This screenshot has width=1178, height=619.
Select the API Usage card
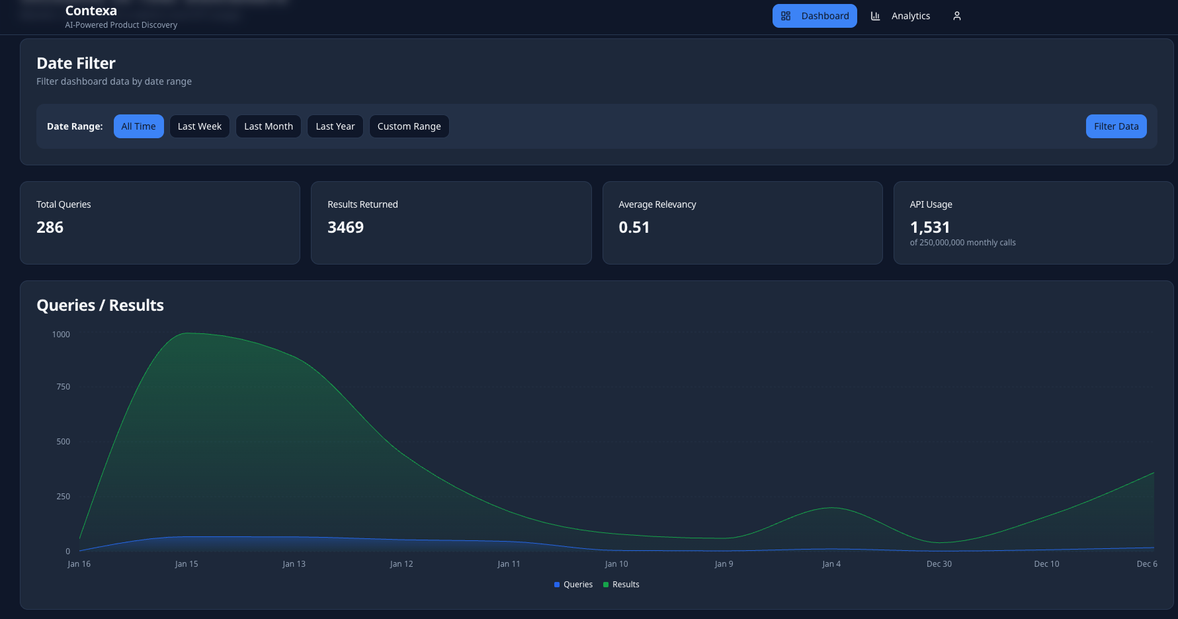1034,223
